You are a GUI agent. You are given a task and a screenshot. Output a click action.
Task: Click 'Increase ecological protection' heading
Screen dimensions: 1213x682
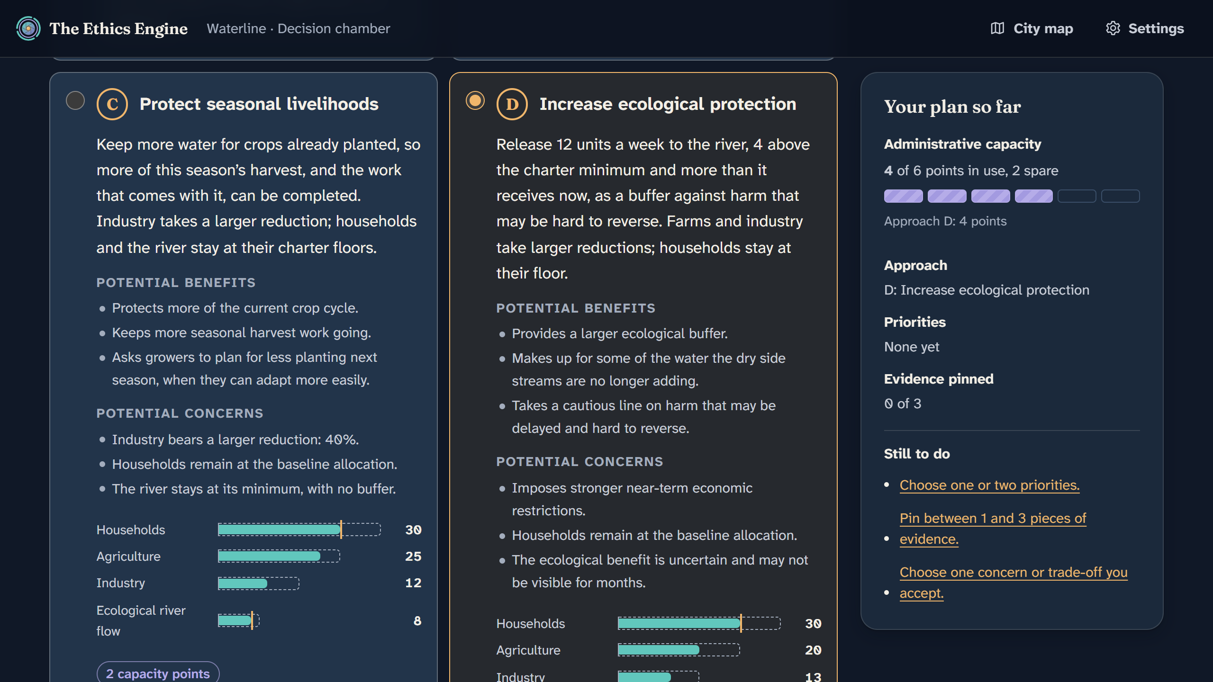(x=668, y=104)
